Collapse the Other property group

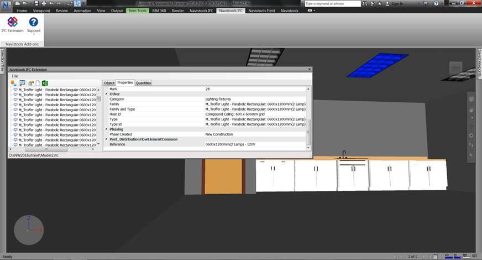(x=107, y=94)
